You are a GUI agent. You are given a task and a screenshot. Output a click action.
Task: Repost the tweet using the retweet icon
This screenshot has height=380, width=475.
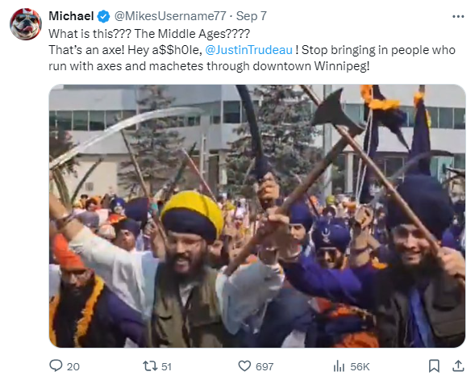coord(150,366)
